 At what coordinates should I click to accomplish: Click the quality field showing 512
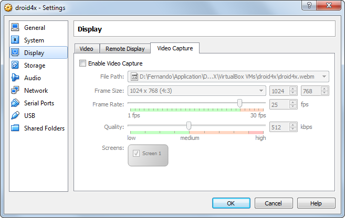(280, 127)
